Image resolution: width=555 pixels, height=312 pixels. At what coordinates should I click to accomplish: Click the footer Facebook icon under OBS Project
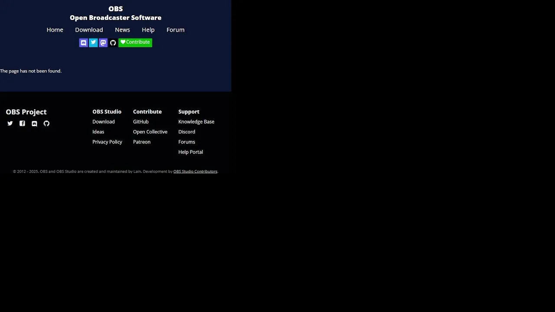tap(22, 123)
